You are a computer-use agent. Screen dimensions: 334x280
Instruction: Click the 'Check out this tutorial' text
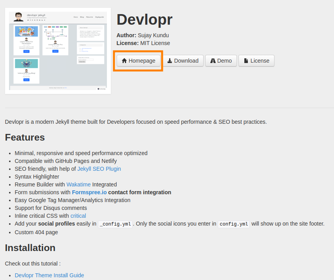(33, 264)
